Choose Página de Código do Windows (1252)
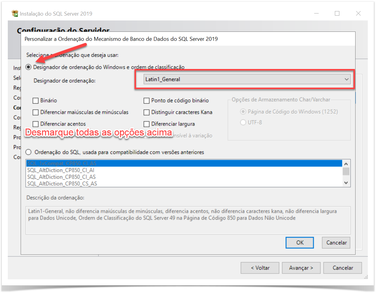 (243, 112)
